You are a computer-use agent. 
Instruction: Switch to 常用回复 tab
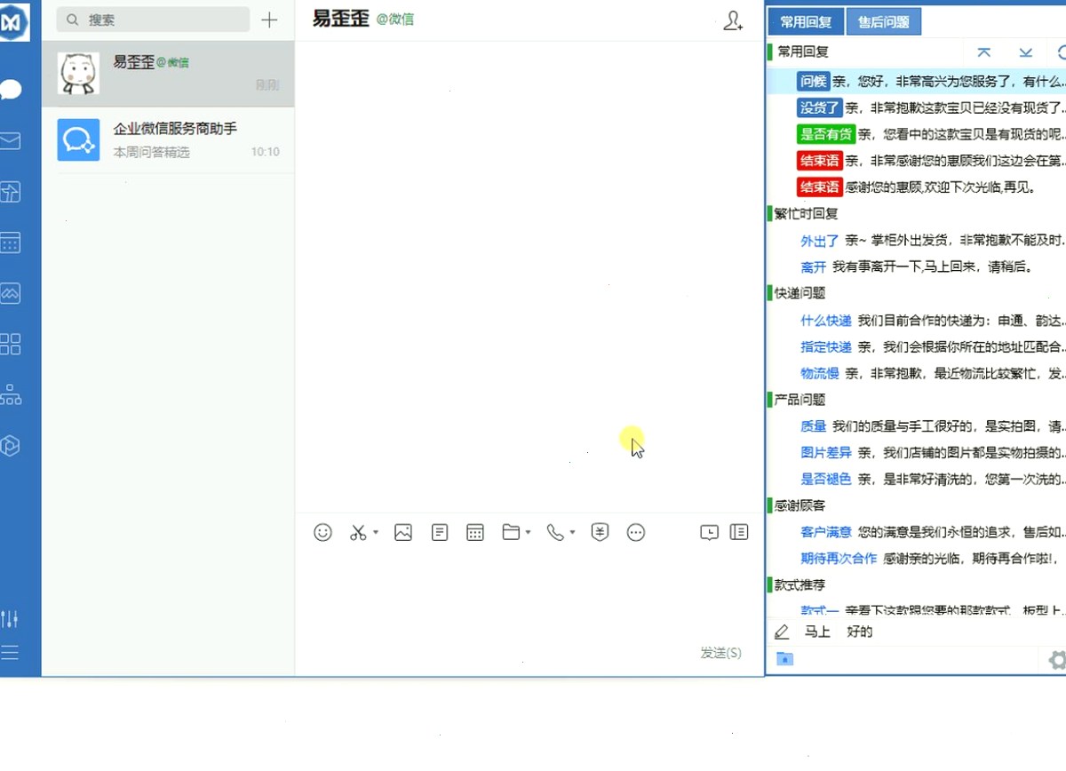[806, 21]
